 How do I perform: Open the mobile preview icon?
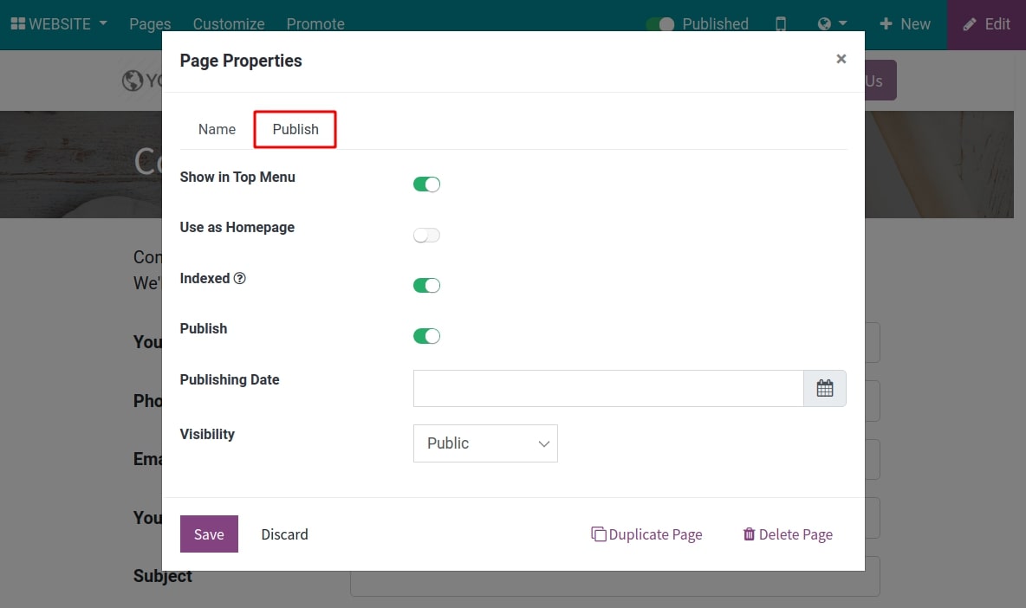pos(781,23)
